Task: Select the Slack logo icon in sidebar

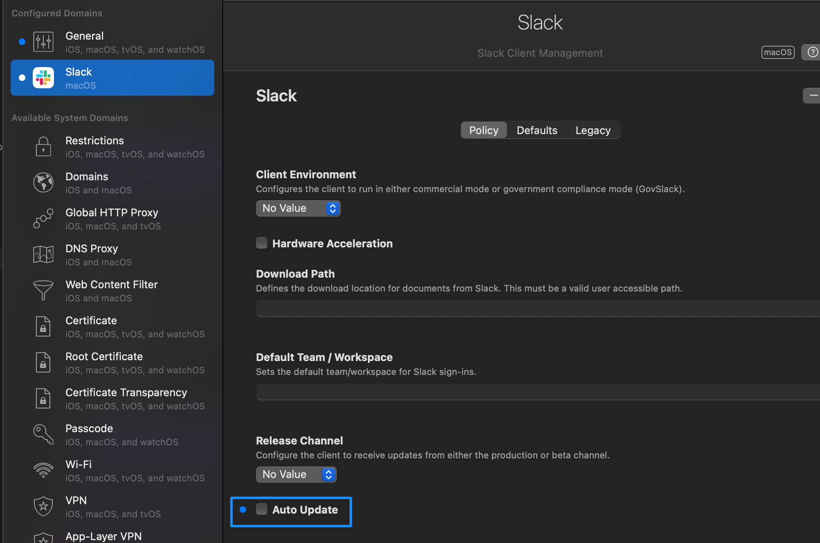Action: 43,78
